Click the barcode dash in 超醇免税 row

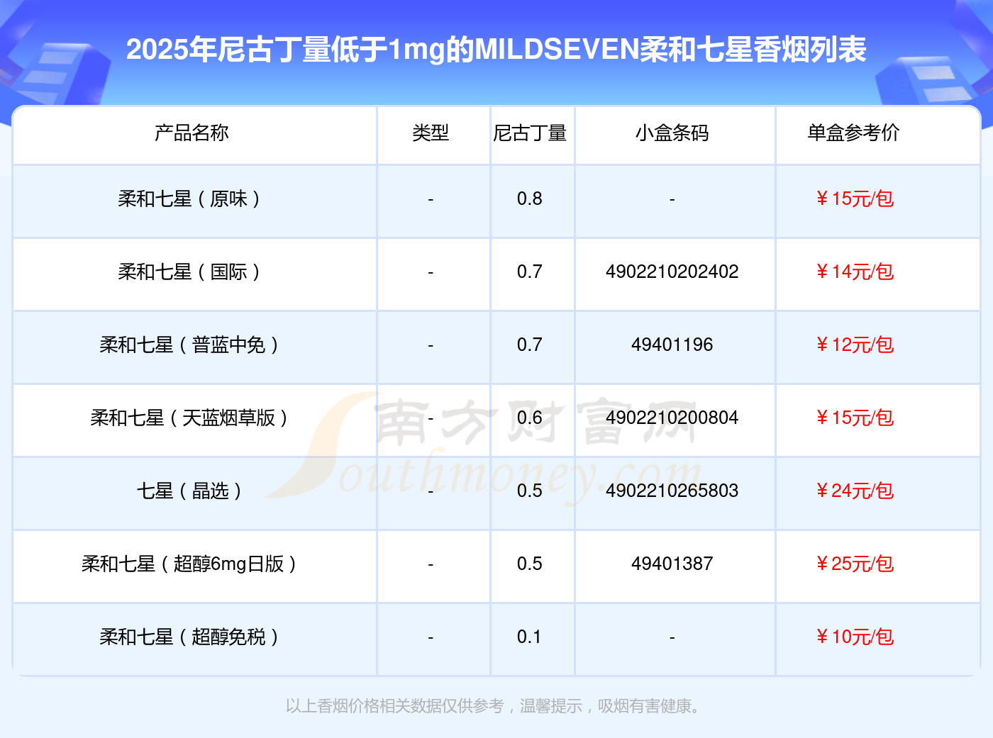672,638
